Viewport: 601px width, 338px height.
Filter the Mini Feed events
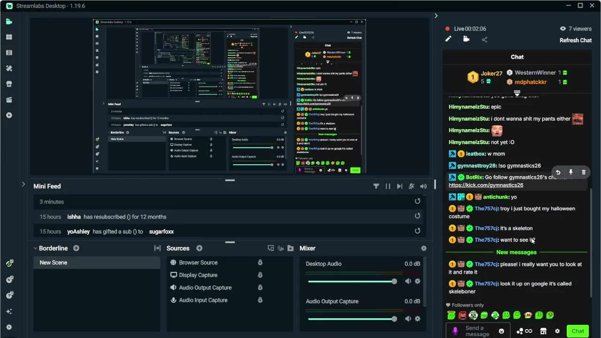click(x=376, y=186)
